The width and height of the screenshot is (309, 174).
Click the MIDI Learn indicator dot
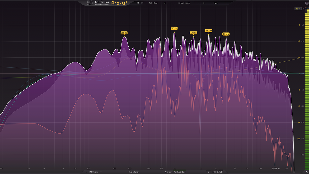point(87,172)
